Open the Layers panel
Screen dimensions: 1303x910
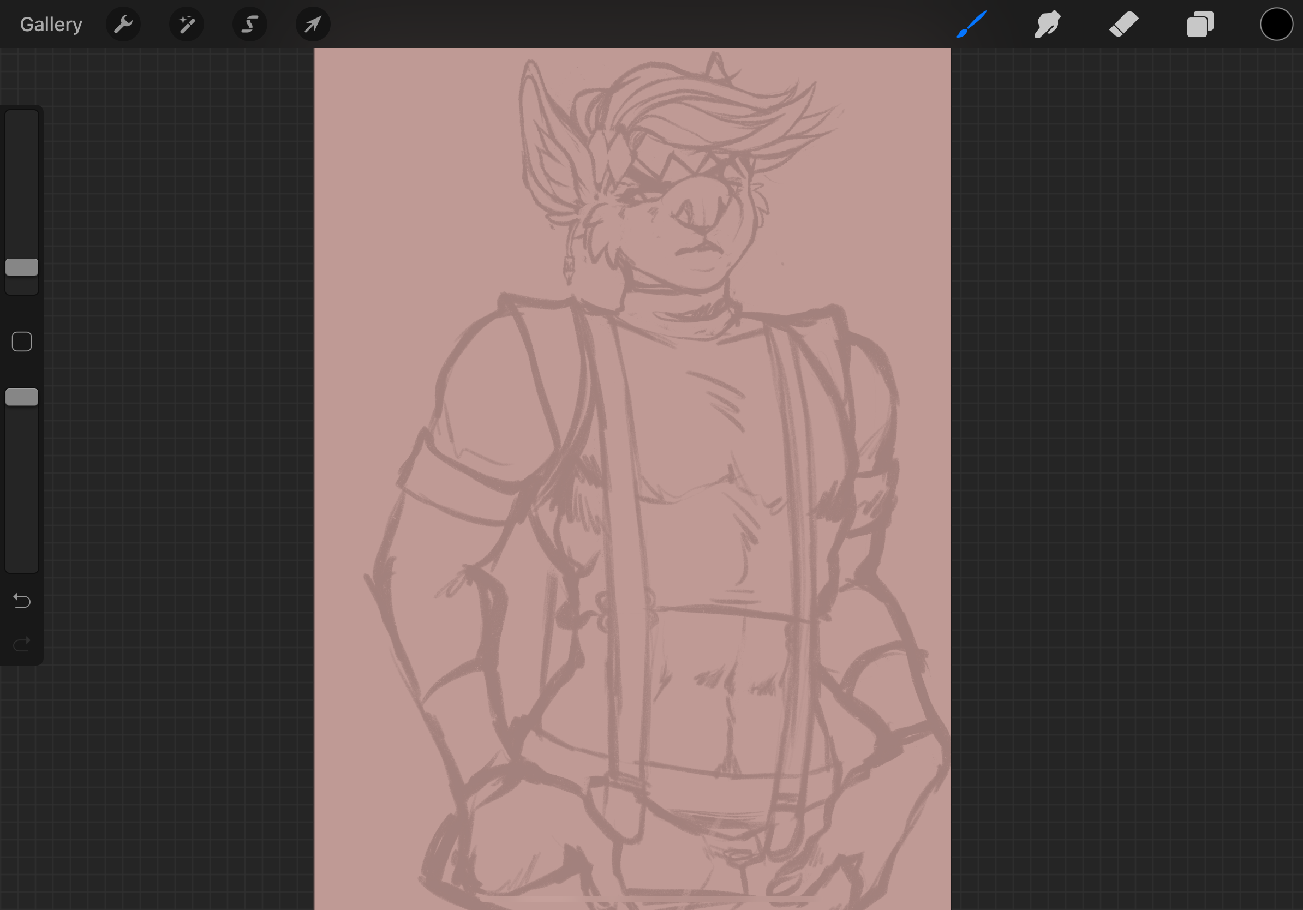point(1200,25)
